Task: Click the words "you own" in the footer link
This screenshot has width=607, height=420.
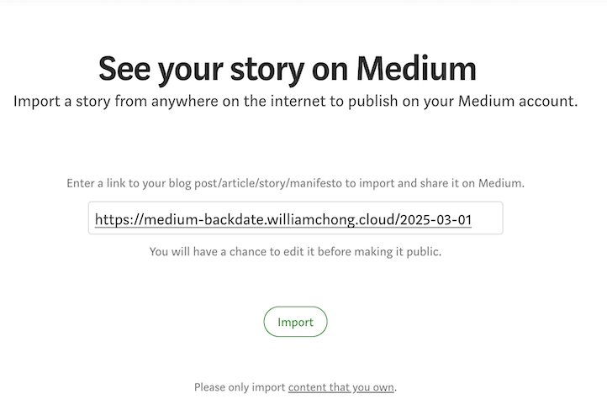Action: (x=374, y=387)
